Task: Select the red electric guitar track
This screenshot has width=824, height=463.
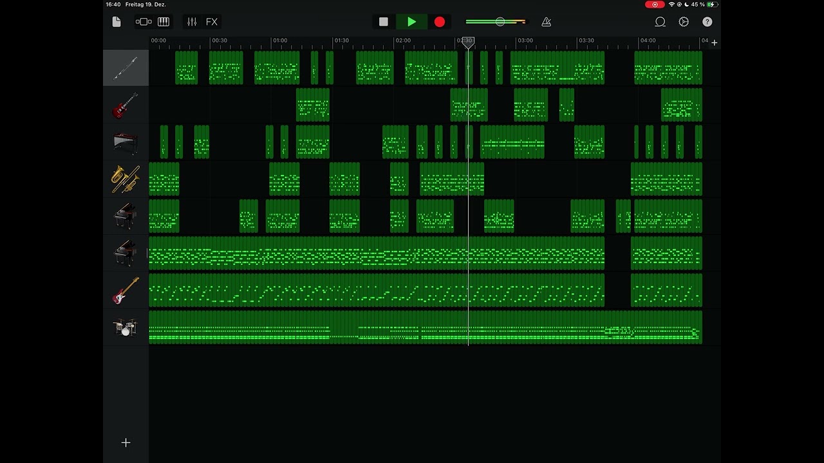Action: (x=126, y=105)
